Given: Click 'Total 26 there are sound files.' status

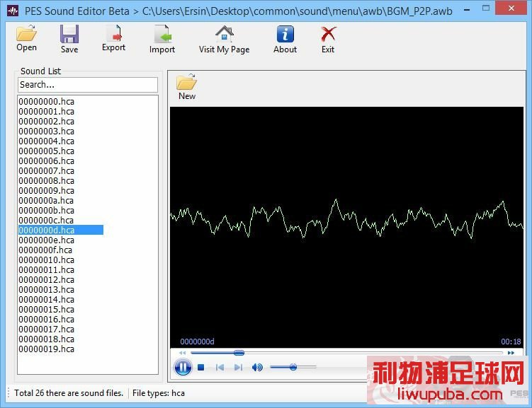Looking at the screenshot, I should click(69, 393).
